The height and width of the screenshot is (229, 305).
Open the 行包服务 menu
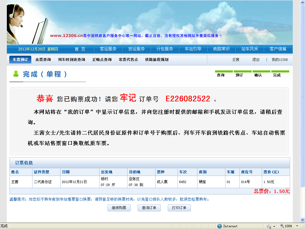click(165, 49)
